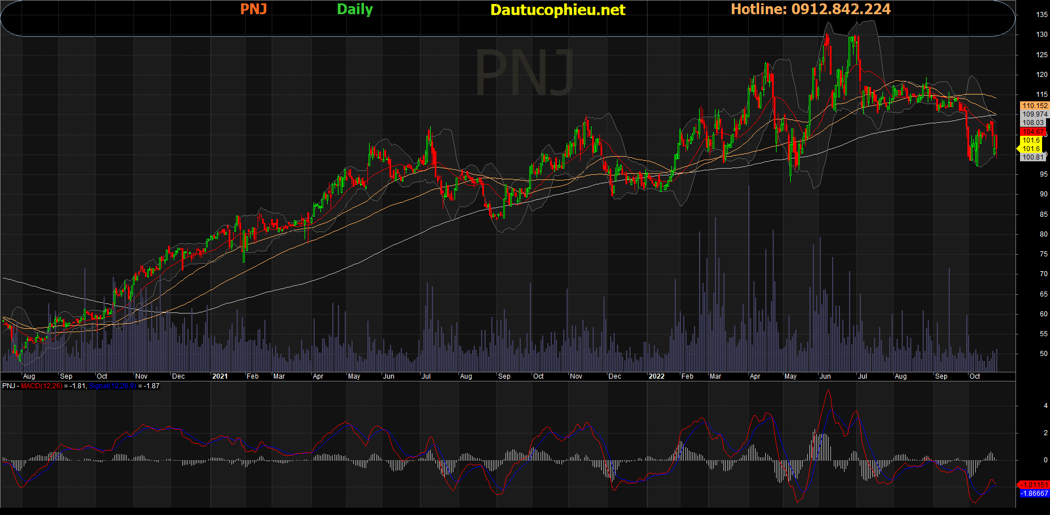
Task: Click the blue -1.86667 signal value tag
Action: point(1034,493)
